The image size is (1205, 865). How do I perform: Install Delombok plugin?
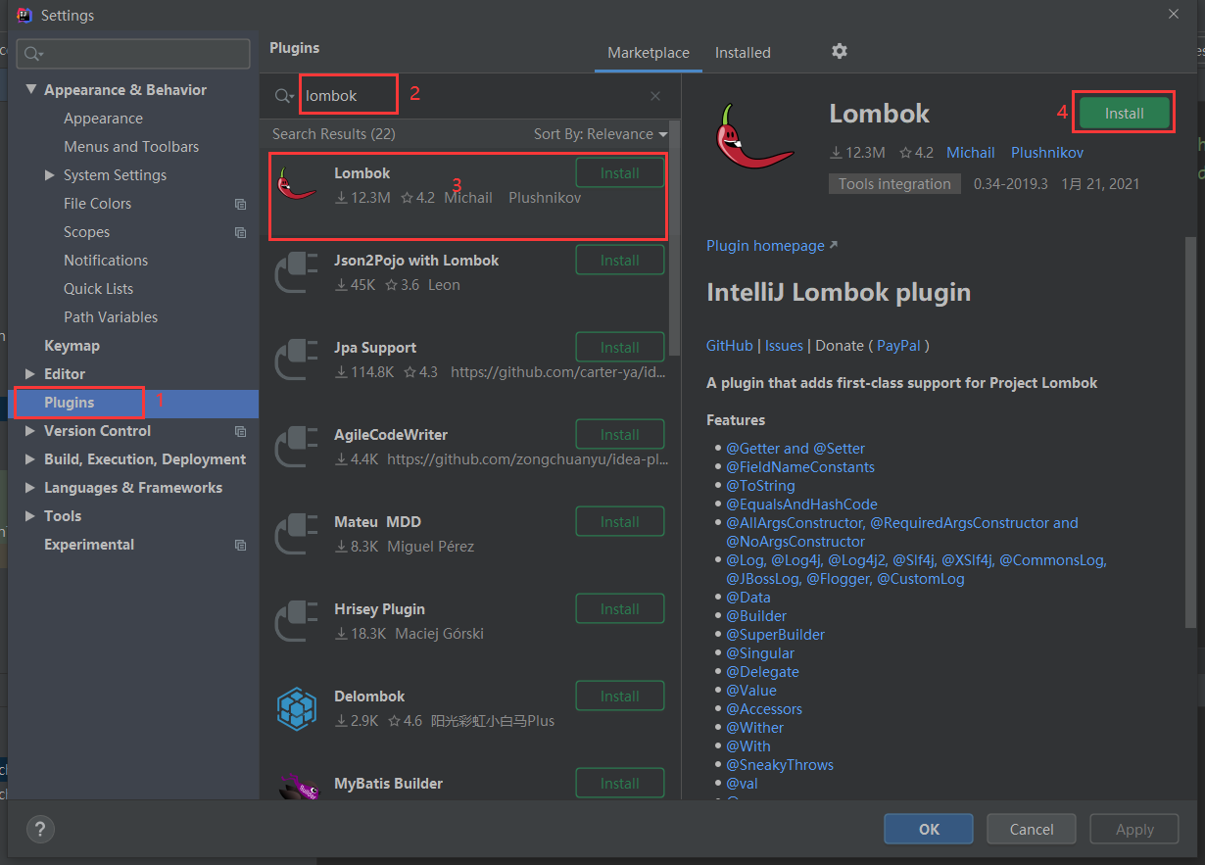pos(620,697)
